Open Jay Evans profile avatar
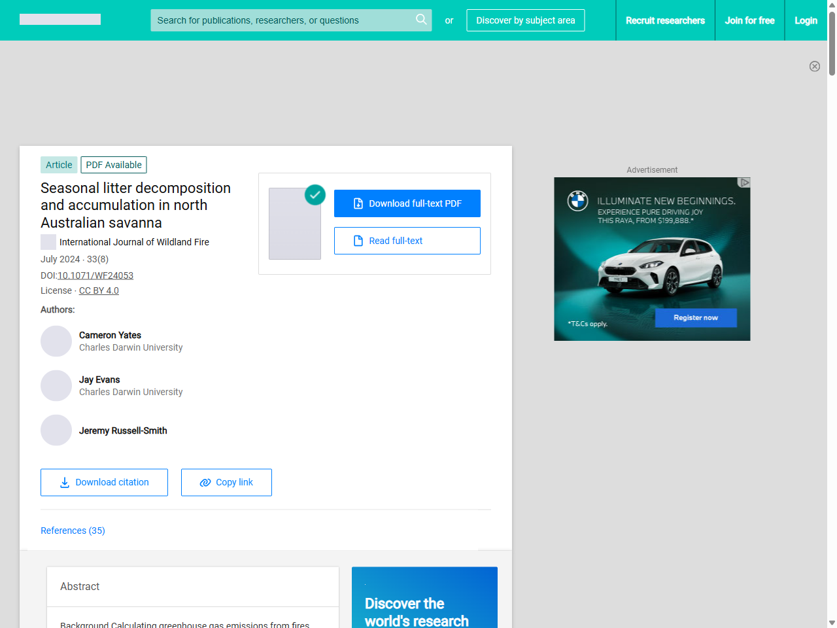Image resolution: width=837 pixels, height=628 pixels. 56,386
